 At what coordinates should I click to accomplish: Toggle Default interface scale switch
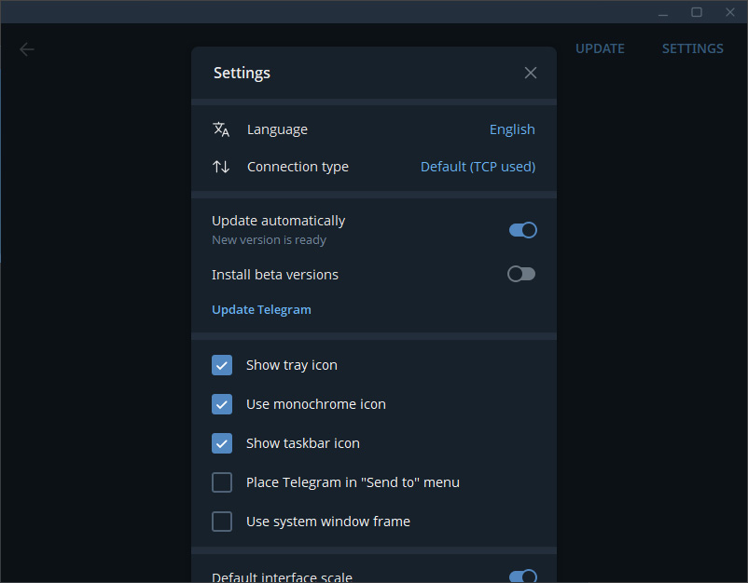pyautogui.click(x=522, y=576)
